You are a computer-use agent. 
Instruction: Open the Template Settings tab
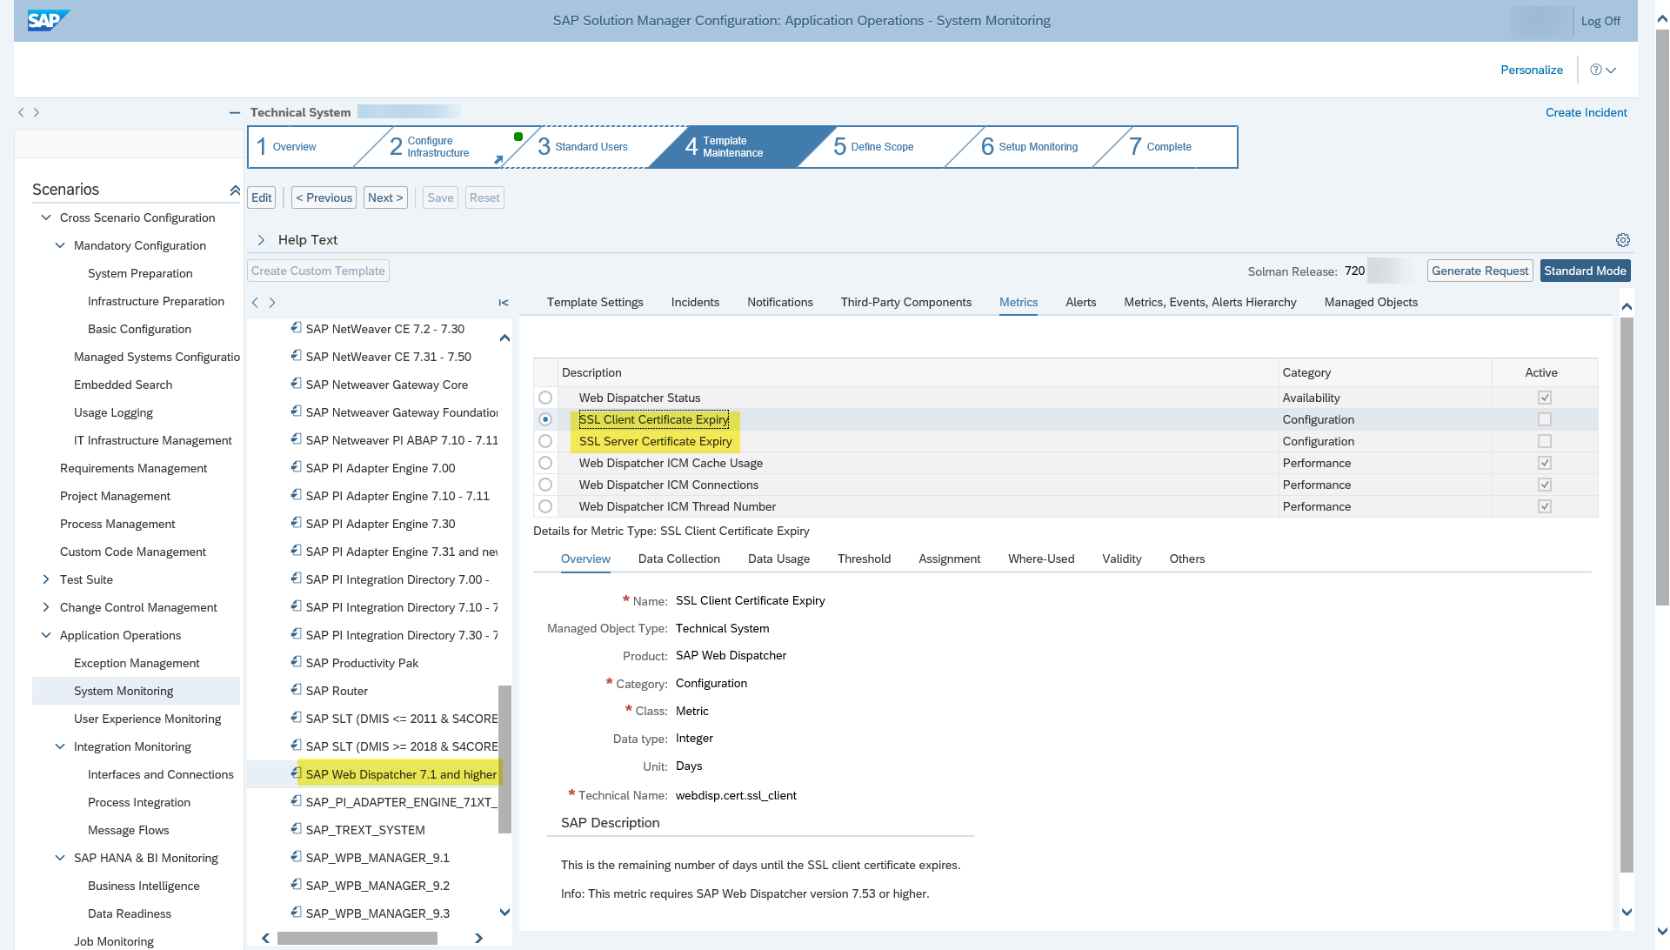point(595,302)
